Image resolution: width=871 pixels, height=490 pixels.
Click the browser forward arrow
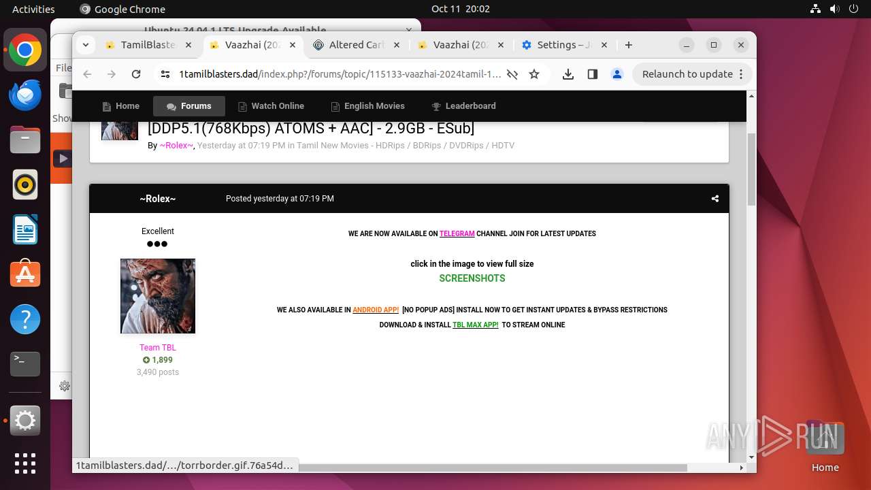[x=112, y=74]
